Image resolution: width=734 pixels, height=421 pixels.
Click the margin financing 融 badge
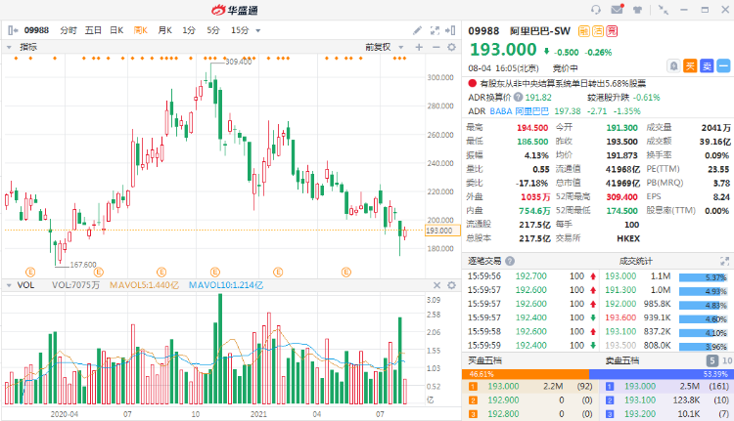click(583, 31)
